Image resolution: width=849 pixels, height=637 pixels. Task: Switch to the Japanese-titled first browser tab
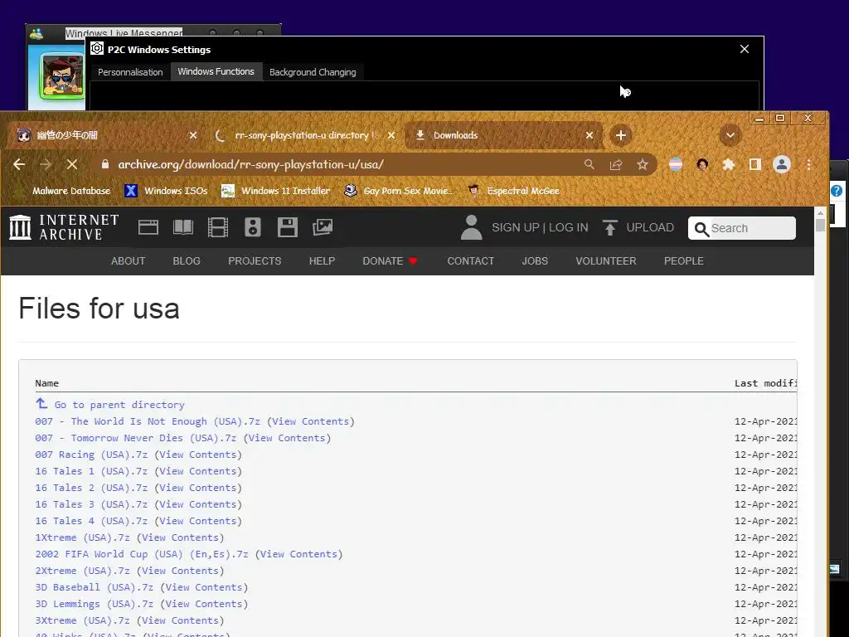click(x=102, y=135)
